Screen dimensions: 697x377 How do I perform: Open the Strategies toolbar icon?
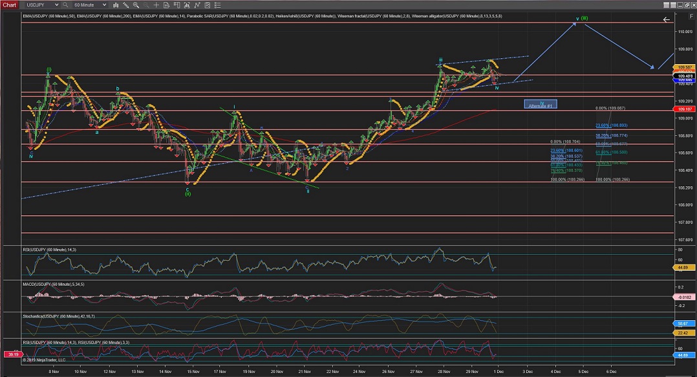coord(197,5)
